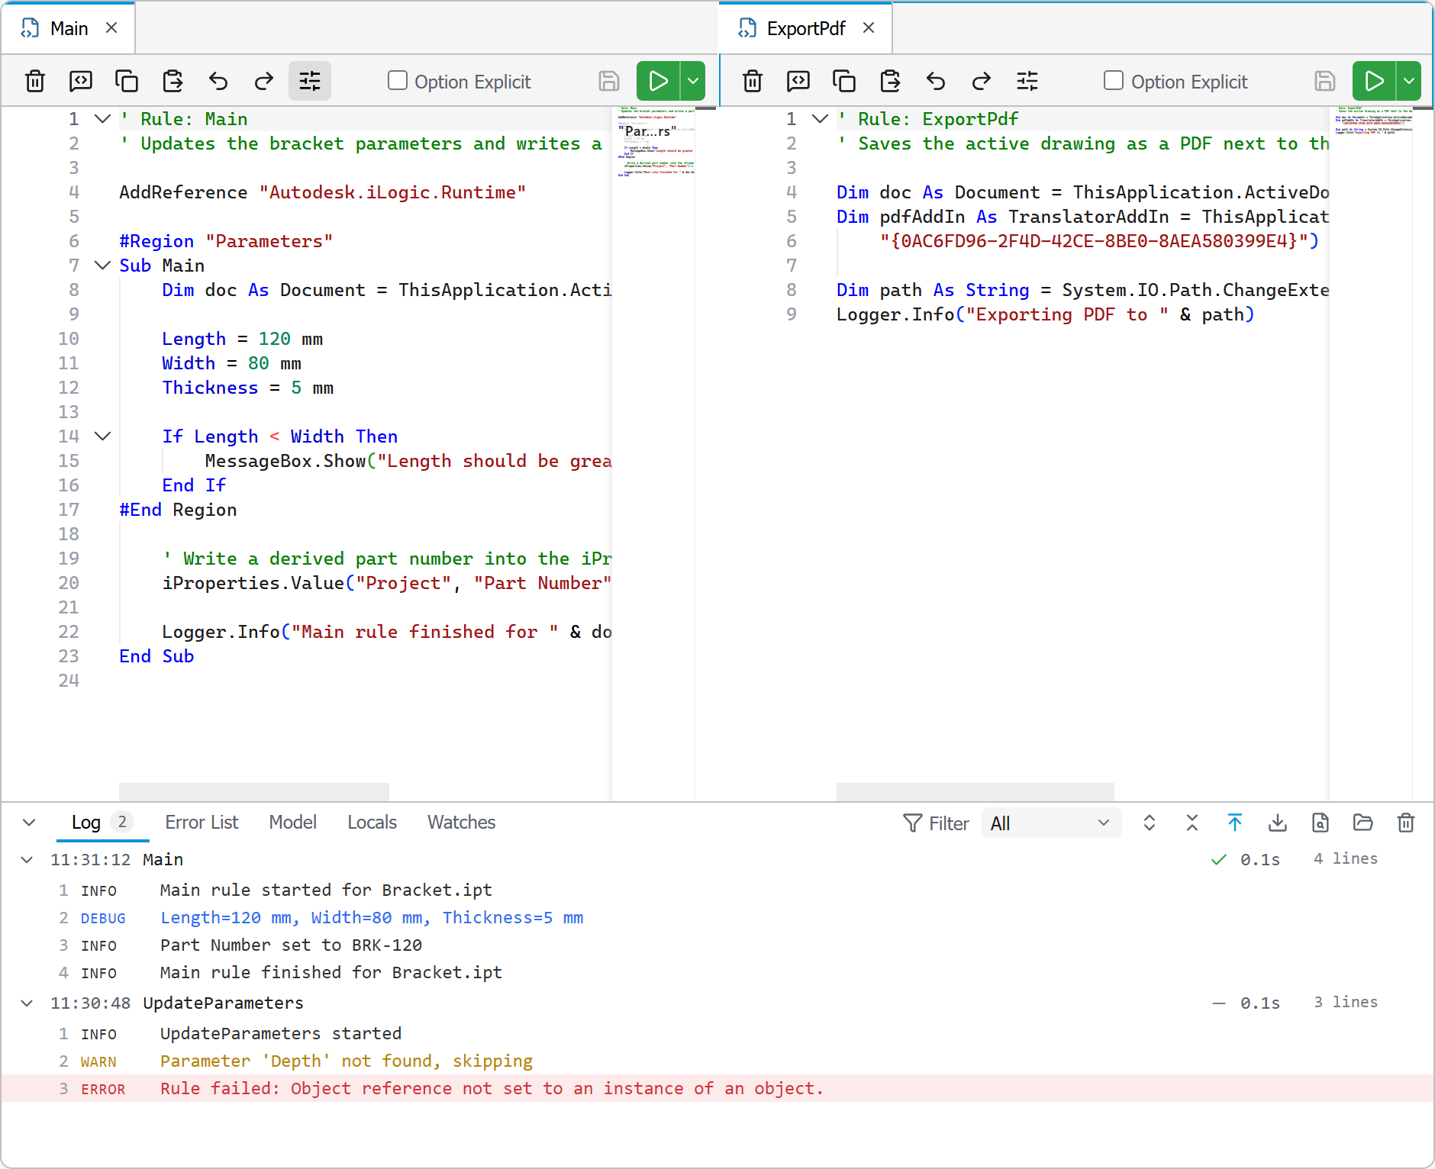Open run options dropdown for ExportPdf
Screen dimensions: 1435x1169
tap(1408, 81)
